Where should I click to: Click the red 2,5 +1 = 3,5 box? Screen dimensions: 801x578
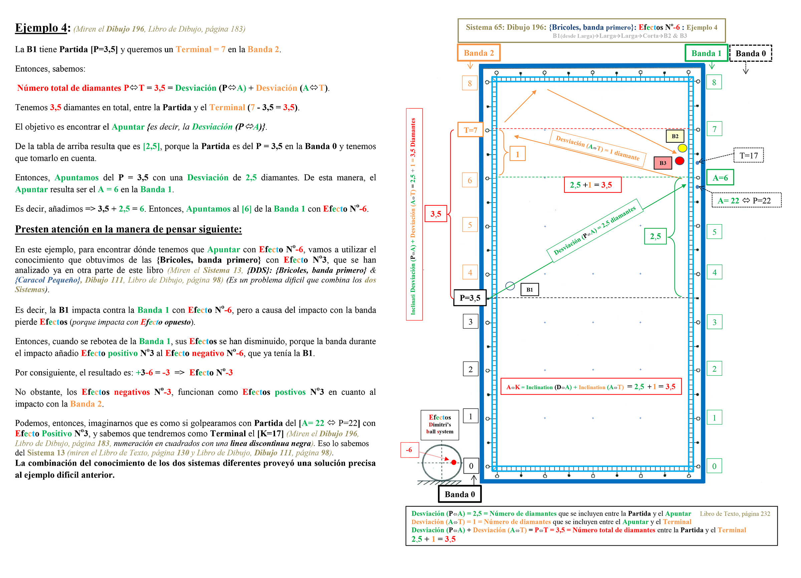592,185
